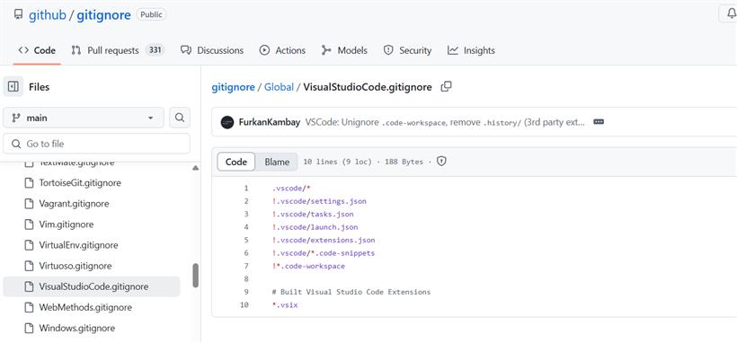This screenshot has width=737, height=343.
Task: Click the search files magnifier icon
Action: coord(179,118)
